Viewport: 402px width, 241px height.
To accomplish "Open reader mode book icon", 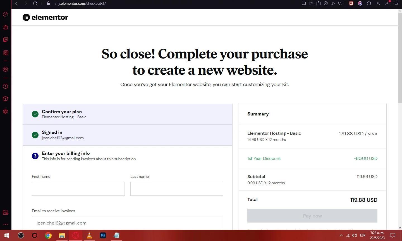I will tap(304, 3).
